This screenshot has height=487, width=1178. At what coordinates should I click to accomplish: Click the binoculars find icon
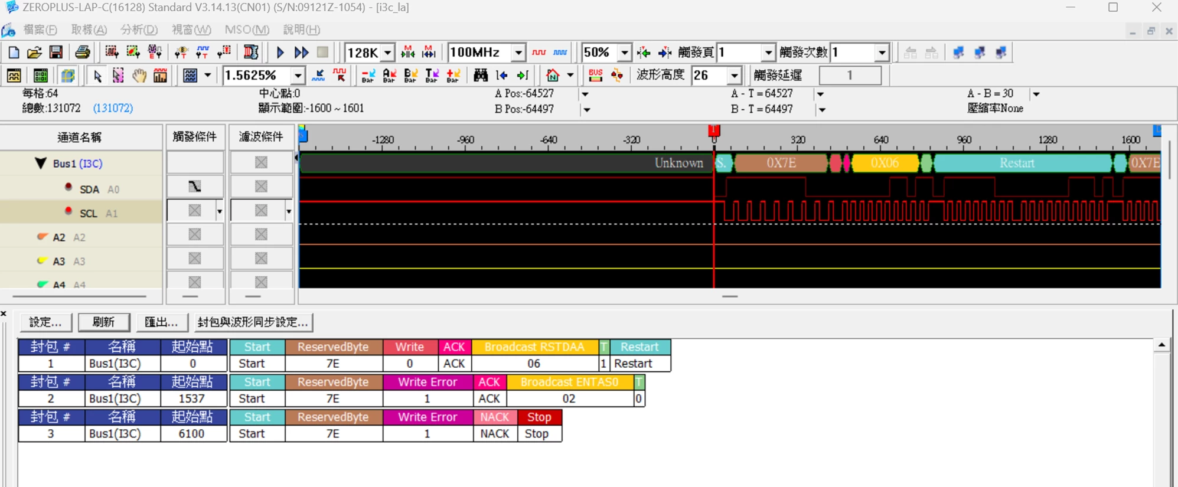(x=481, y=76)
